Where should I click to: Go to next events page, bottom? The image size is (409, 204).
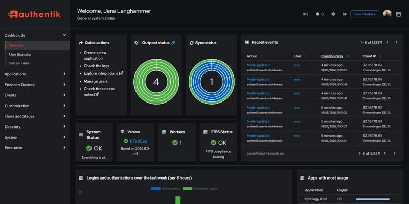click(394, 154)
